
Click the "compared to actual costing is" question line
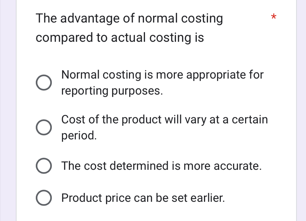point(120,38)
